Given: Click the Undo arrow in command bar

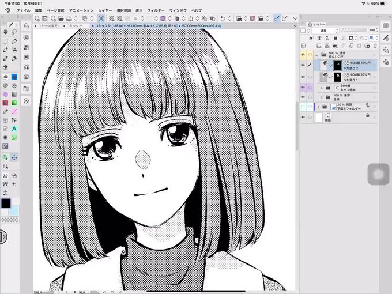Looking at the screenshot, I should [223, 18].
